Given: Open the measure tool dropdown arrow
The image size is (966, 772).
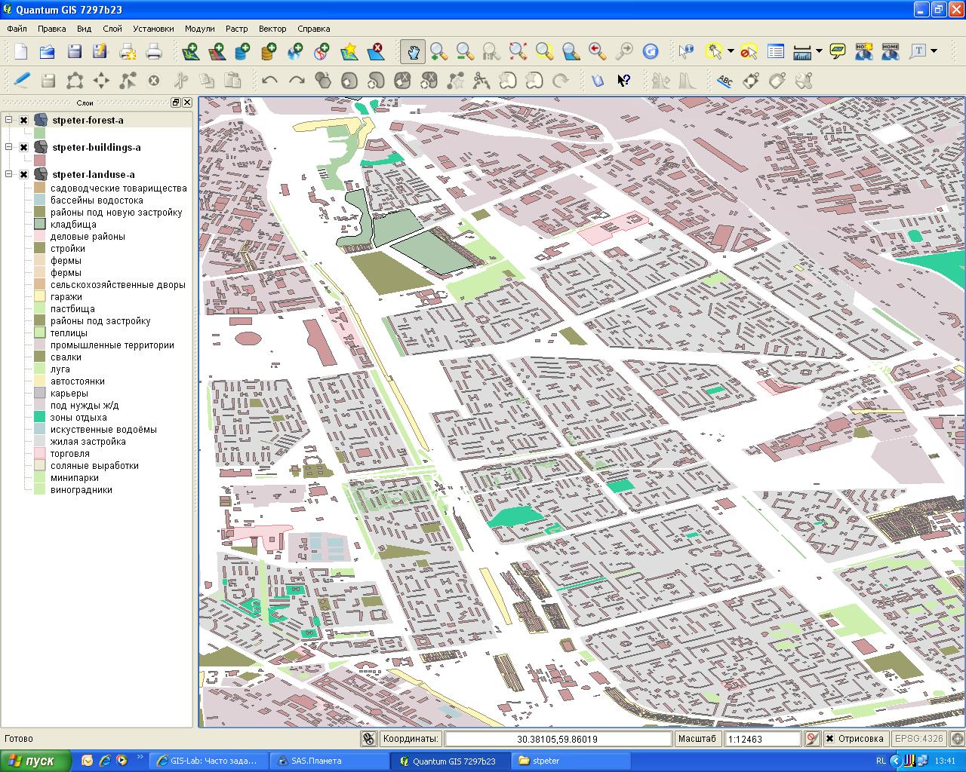Looking at the screenshot, I should [x=819, y=51].
